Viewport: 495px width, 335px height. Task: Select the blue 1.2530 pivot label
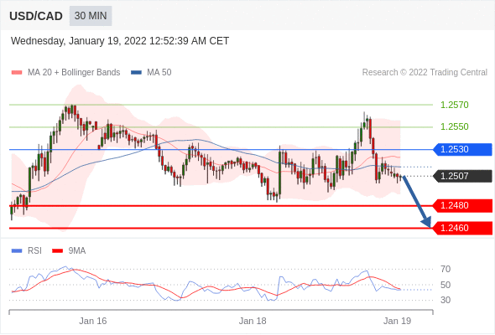[x=462, y=149]
